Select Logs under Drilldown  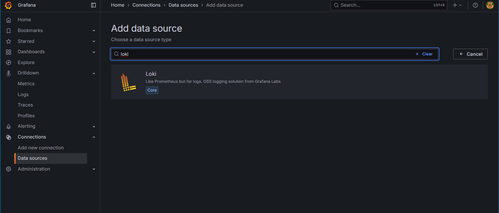[23, 94]
